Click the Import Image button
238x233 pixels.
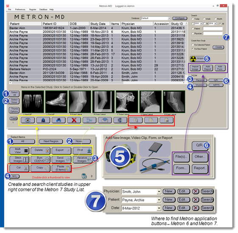(195, 68)
